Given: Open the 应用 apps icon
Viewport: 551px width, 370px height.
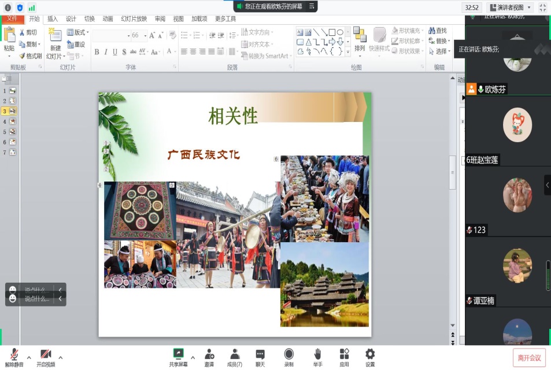Looking at the screenshot, I should click(344, 357).
